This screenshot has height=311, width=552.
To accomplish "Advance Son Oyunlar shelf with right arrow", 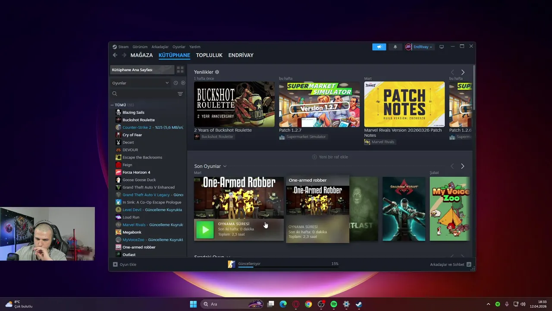I will (463, 166).
